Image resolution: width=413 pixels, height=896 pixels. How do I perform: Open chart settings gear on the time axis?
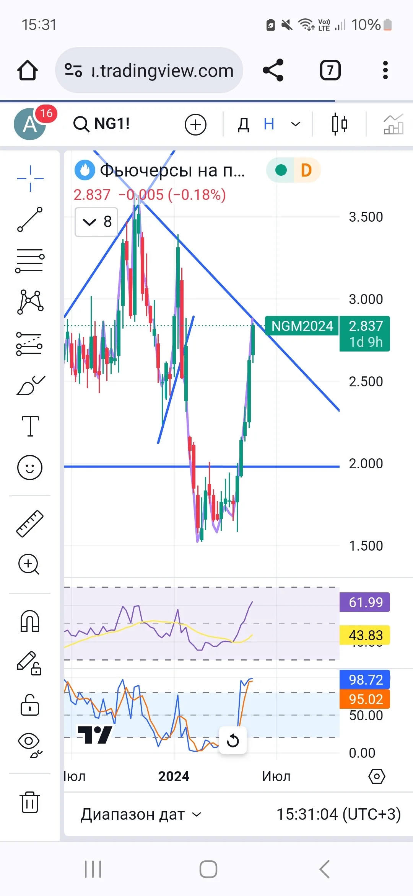point(377,777)
